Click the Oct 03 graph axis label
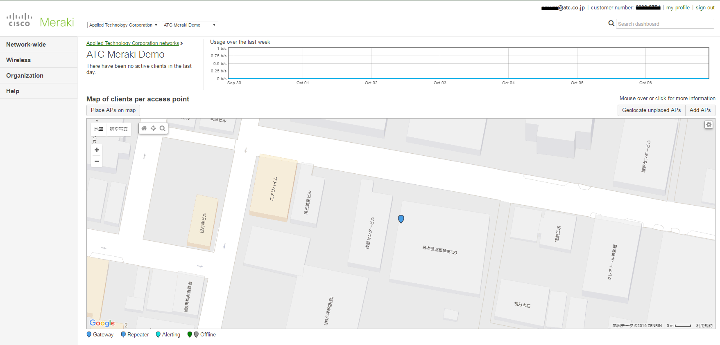The width and height of the screenshot is (720, 345). click(x=440, y=83)
